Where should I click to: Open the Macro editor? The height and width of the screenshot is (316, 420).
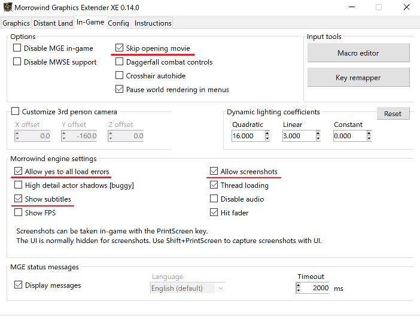click(358, 53)
